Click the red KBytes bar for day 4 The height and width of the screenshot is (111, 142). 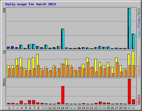pos(21,102)
